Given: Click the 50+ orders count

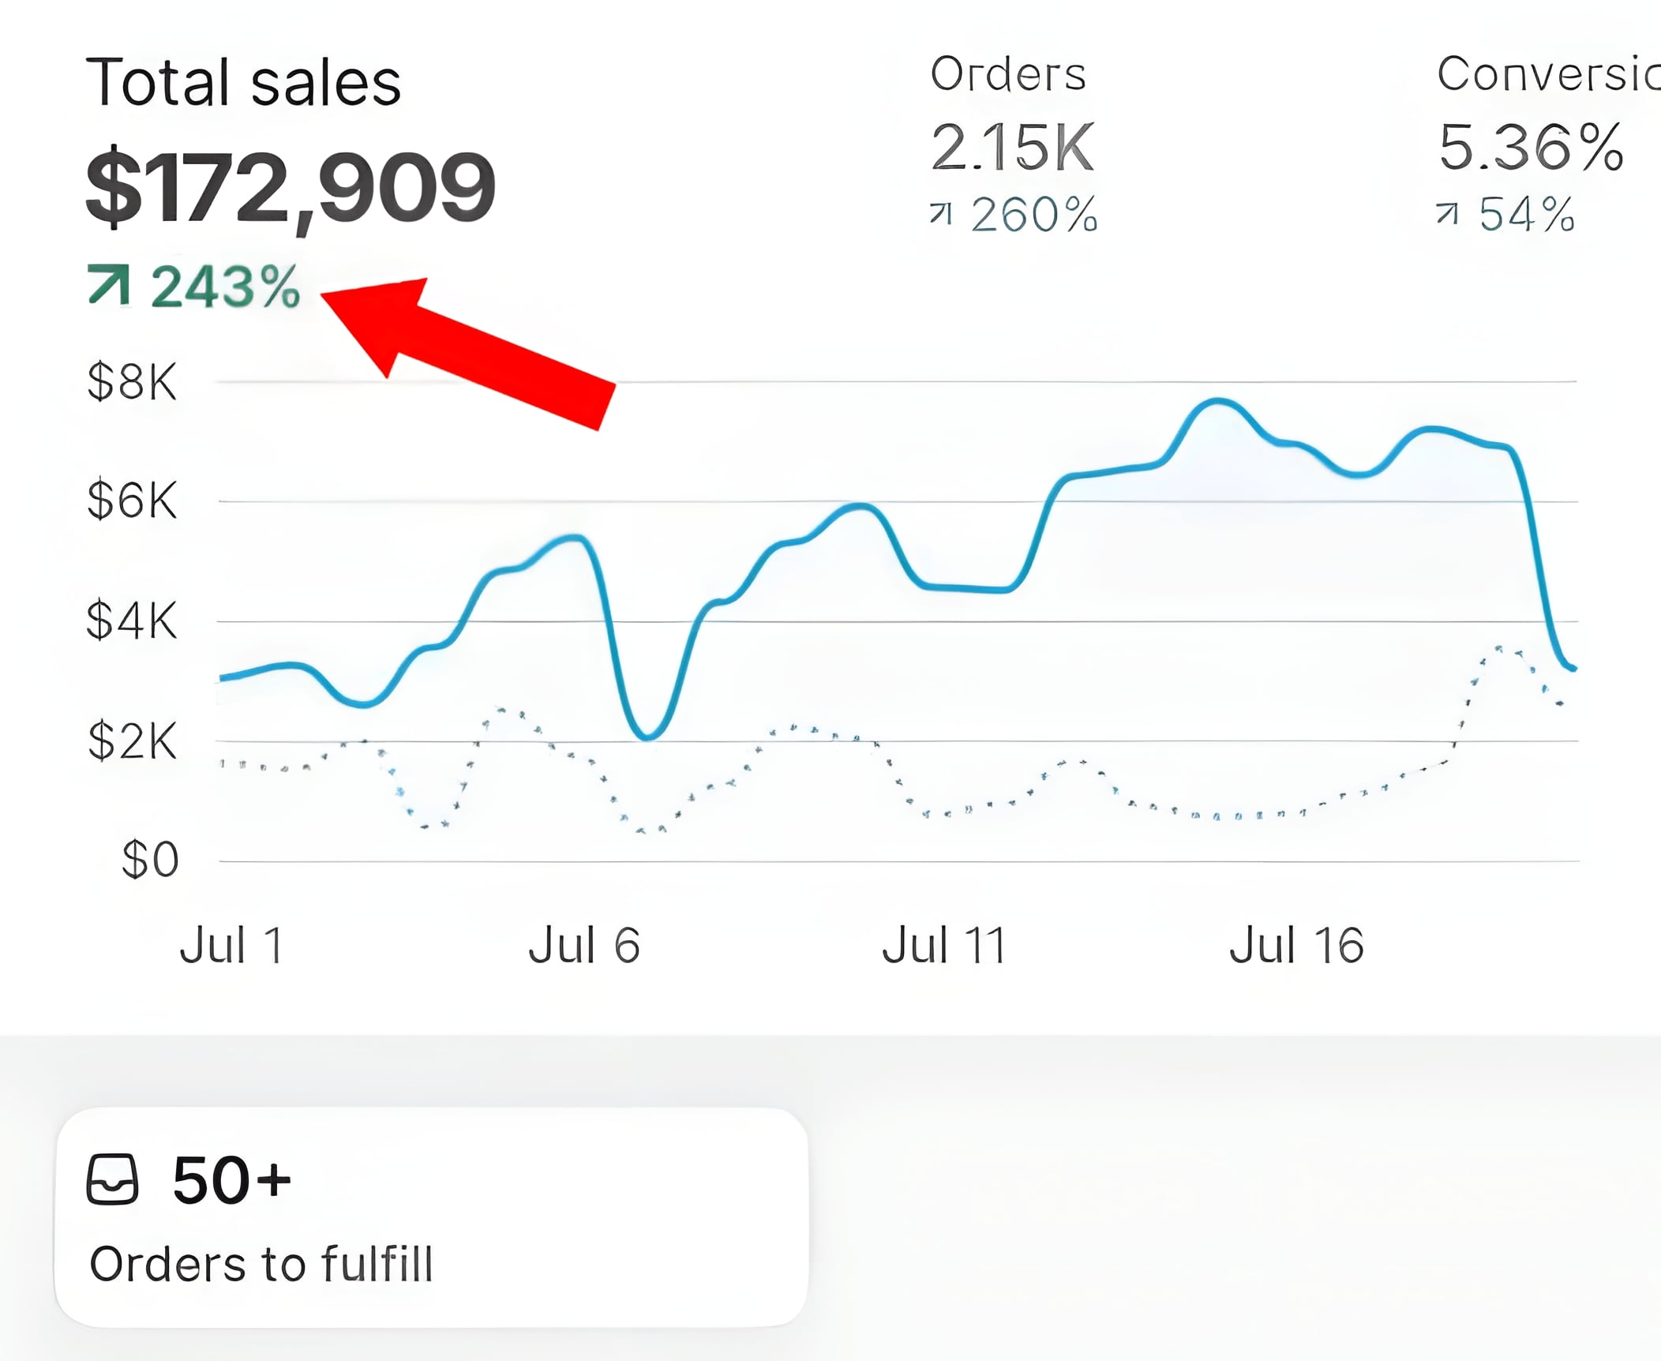Looking at the screenshot, I should pos(232,1180).
